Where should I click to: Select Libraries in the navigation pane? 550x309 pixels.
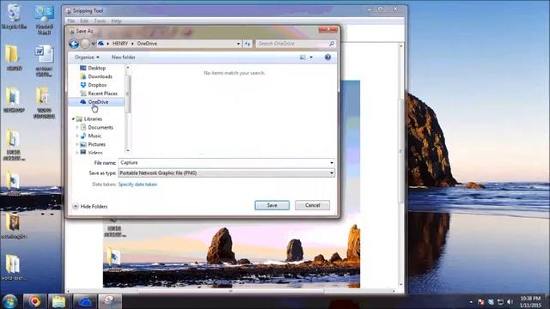93,119
